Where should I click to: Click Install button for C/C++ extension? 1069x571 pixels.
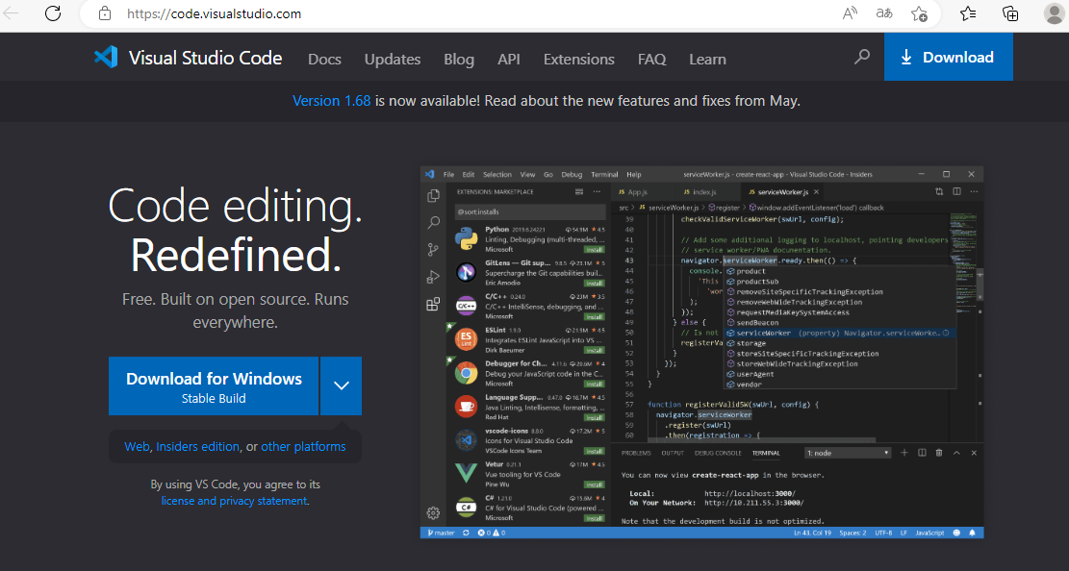point(595,317)
